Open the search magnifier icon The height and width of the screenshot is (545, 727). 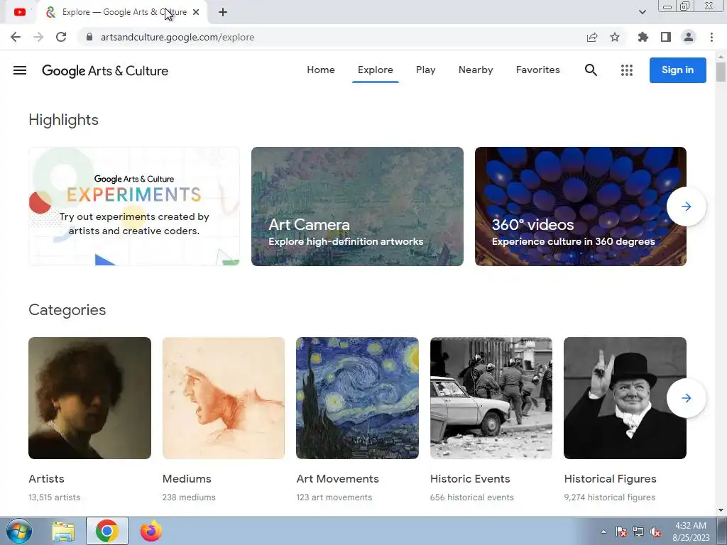pyautogui.click(x=591, y=70)
